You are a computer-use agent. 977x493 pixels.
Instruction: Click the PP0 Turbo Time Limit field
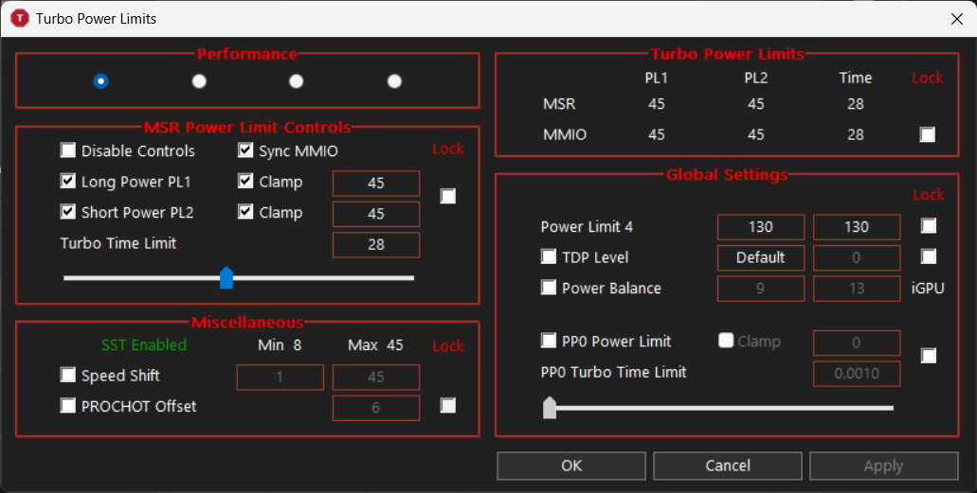[857, 374]
